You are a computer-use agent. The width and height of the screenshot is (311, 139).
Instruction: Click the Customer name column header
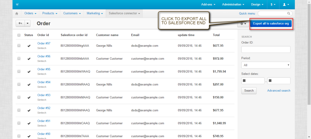click(107, 35)
